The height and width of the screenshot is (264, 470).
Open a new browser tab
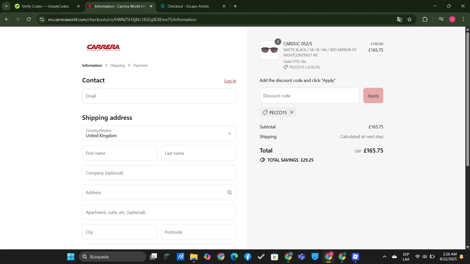click(x=235, y=6)
